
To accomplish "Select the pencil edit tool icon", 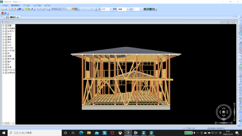I will 26,9.
